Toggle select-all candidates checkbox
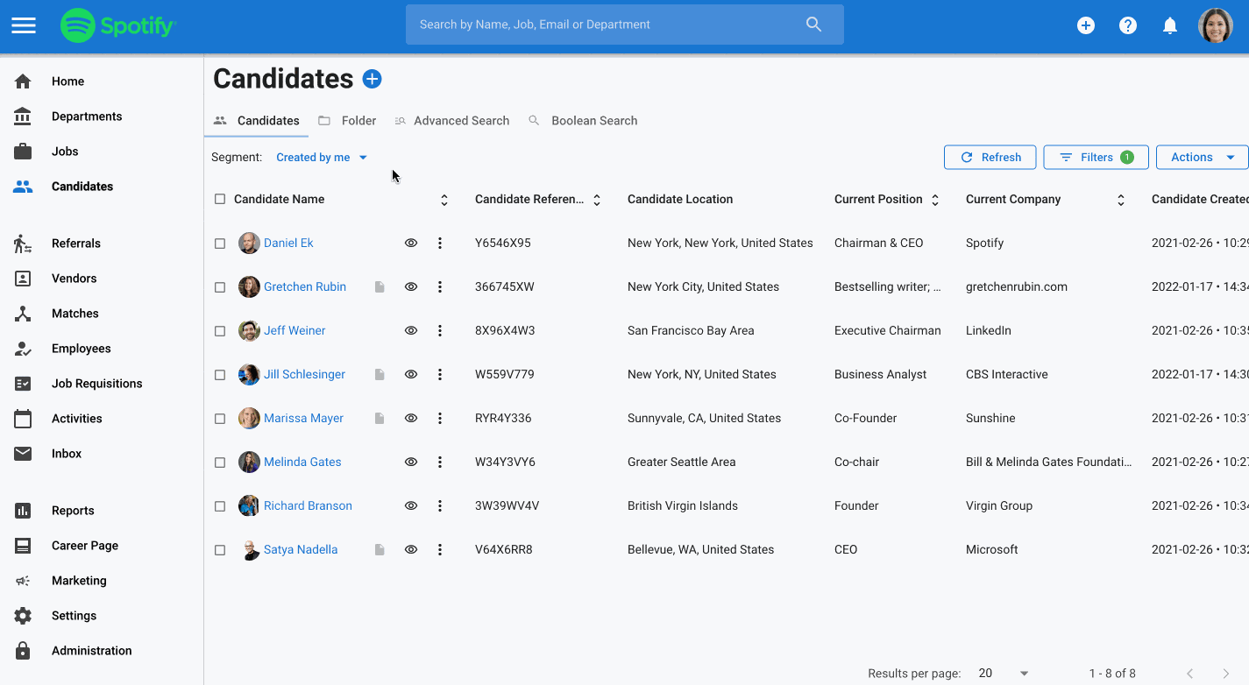 pyautogui.click(x=220, y=199)
